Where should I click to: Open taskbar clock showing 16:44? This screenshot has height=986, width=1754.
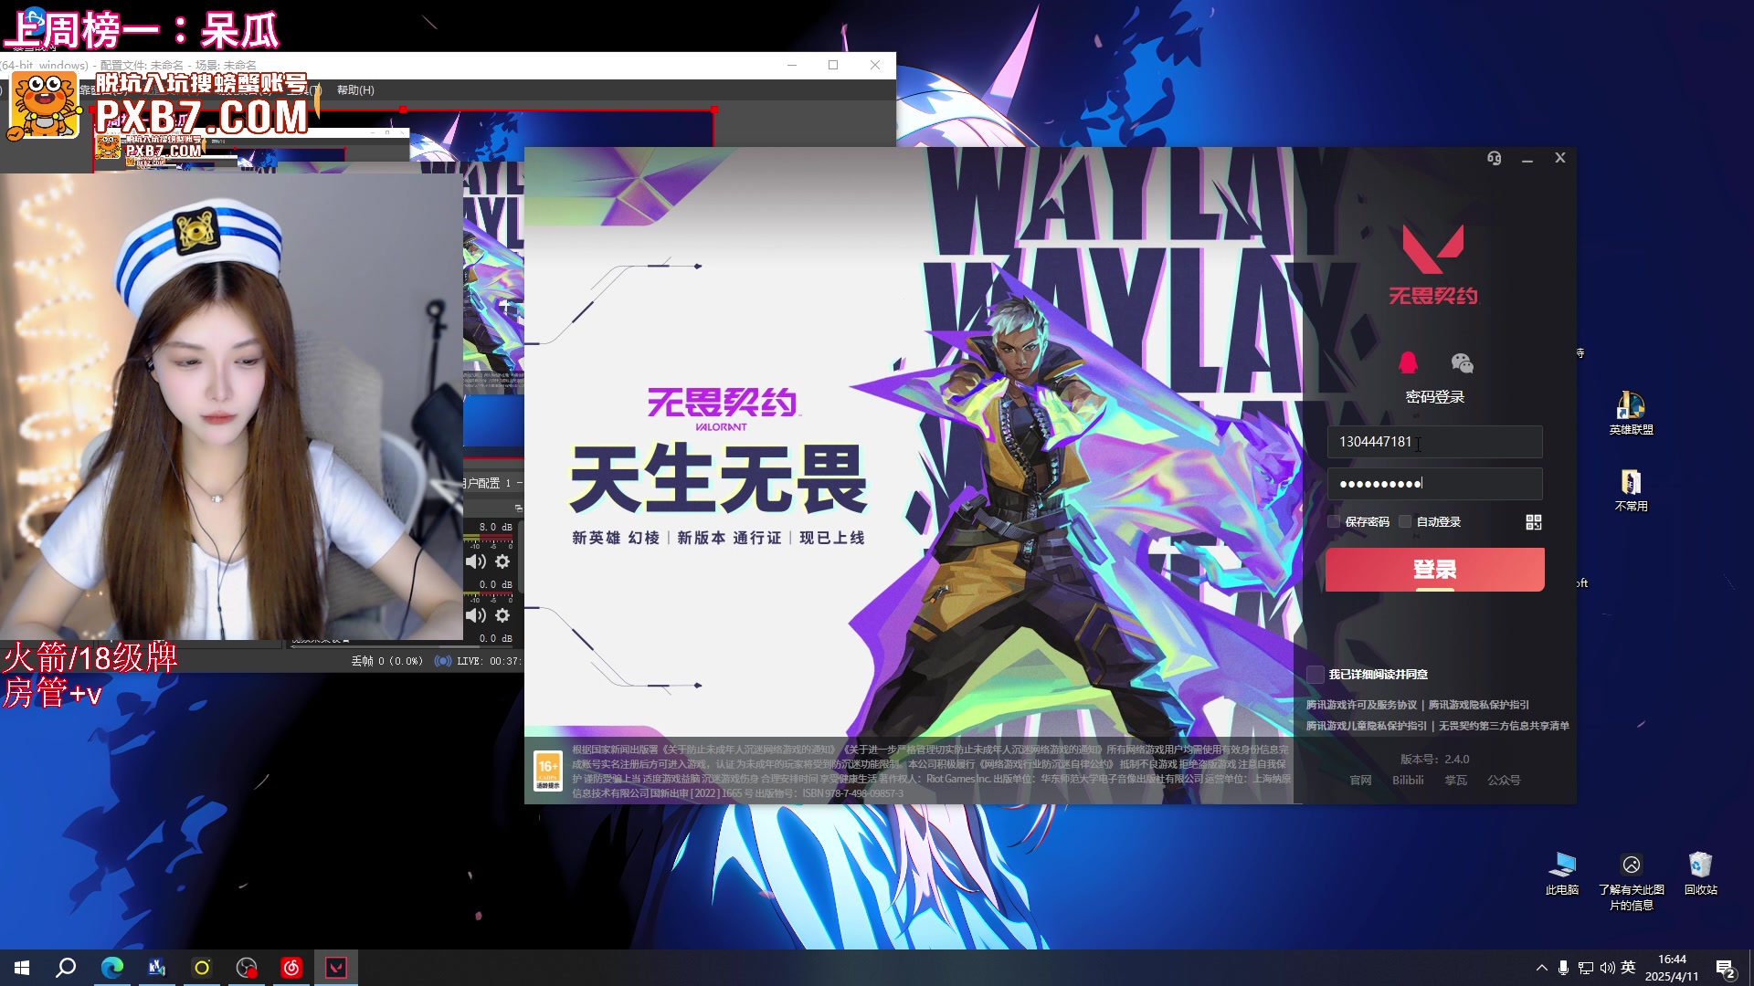pos(1672,968)
